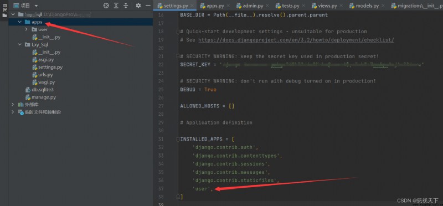This screenshot has width=443, height=206.
Task: Open the project panel settings gear
Action: pyautogui.click(x=138, y=6)
